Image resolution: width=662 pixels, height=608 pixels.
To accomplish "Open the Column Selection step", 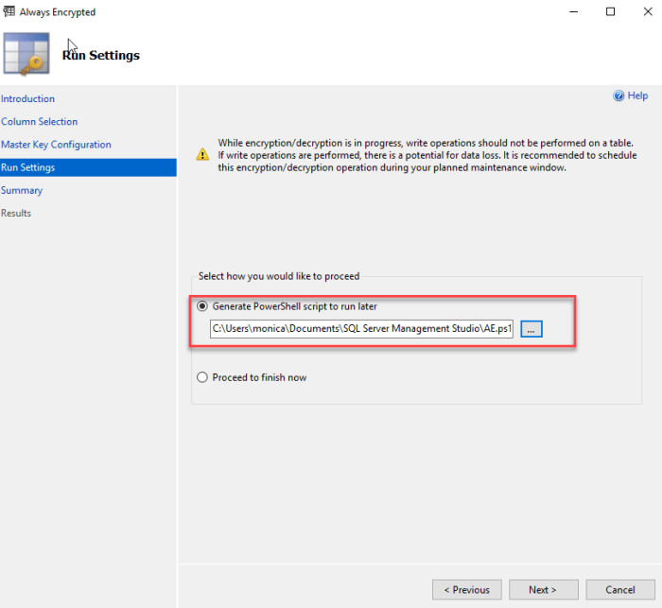I will point(40,122).
